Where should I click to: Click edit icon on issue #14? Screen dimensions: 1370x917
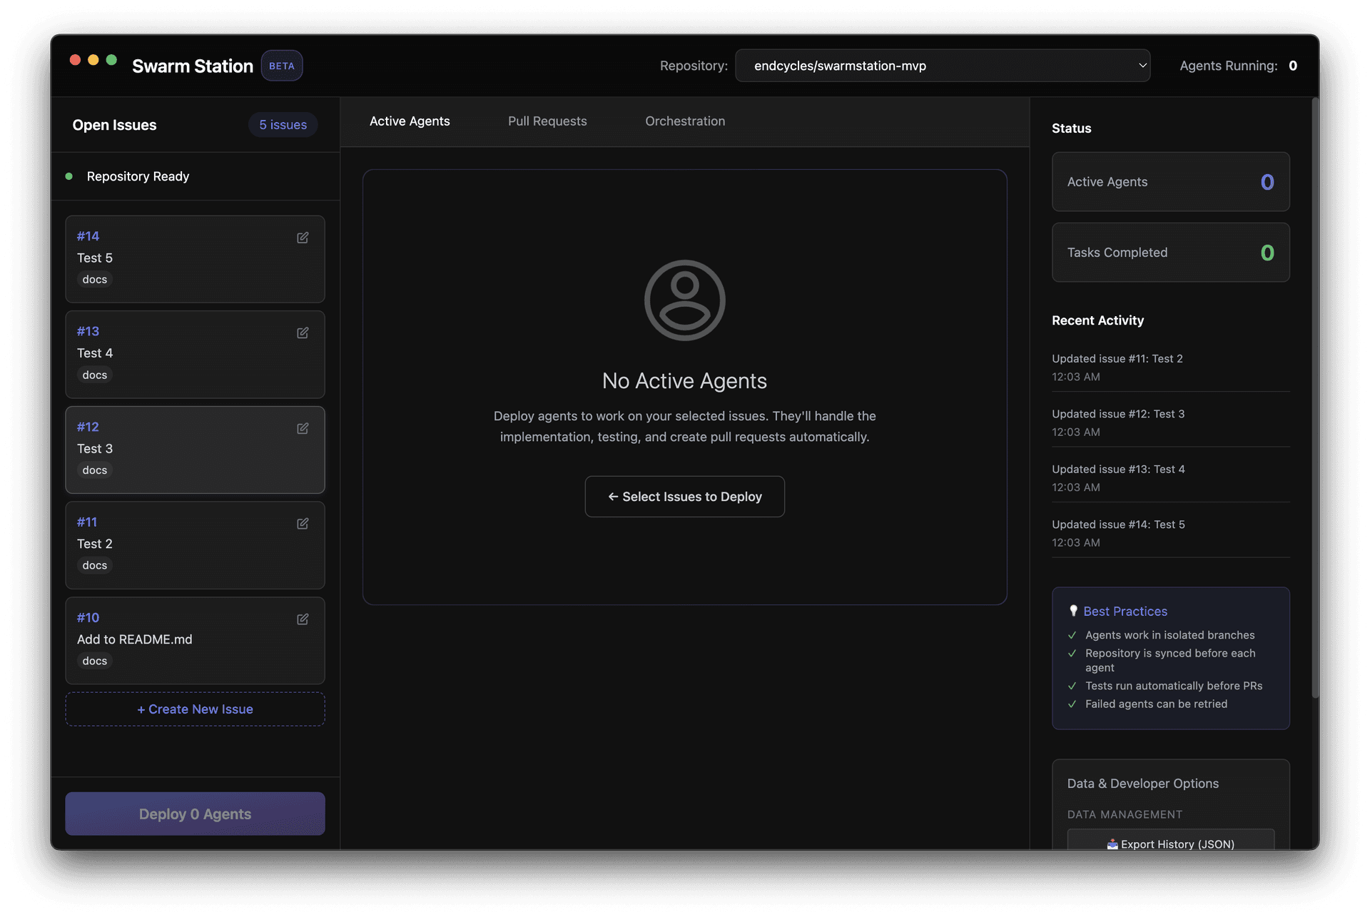[x=303, y=238]
